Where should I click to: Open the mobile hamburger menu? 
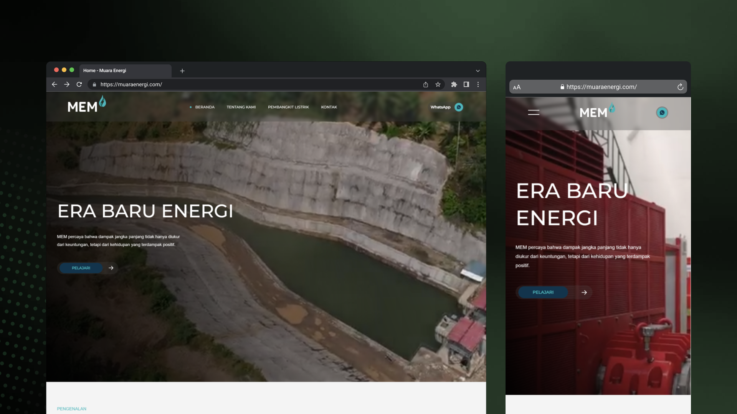click(x=534, y=113)
